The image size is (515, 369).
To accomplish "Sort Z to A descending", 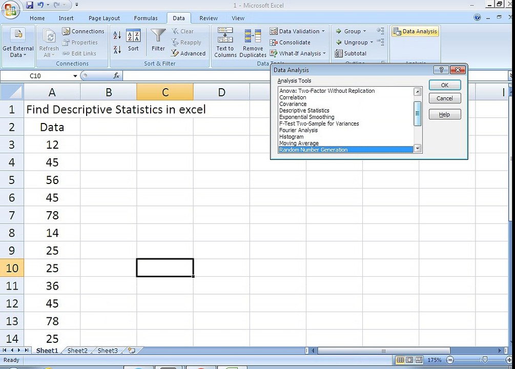I will 117,50.
